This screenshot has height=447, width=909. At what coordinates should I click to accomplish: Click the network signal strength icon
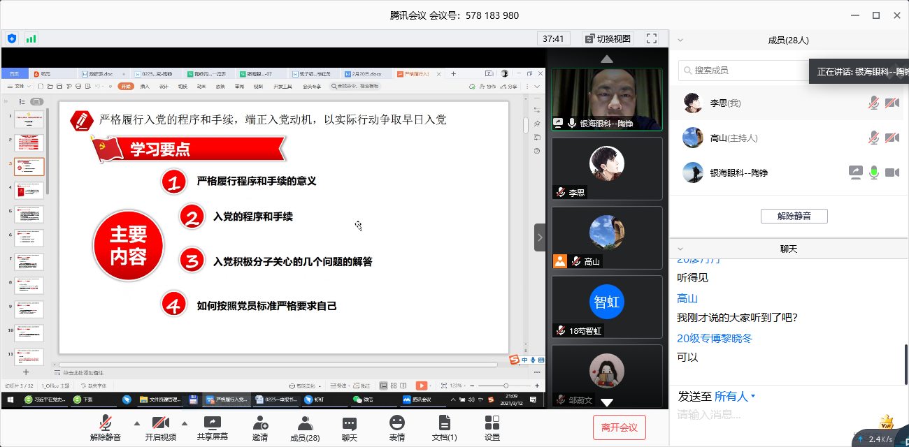(x=31, y=38)
